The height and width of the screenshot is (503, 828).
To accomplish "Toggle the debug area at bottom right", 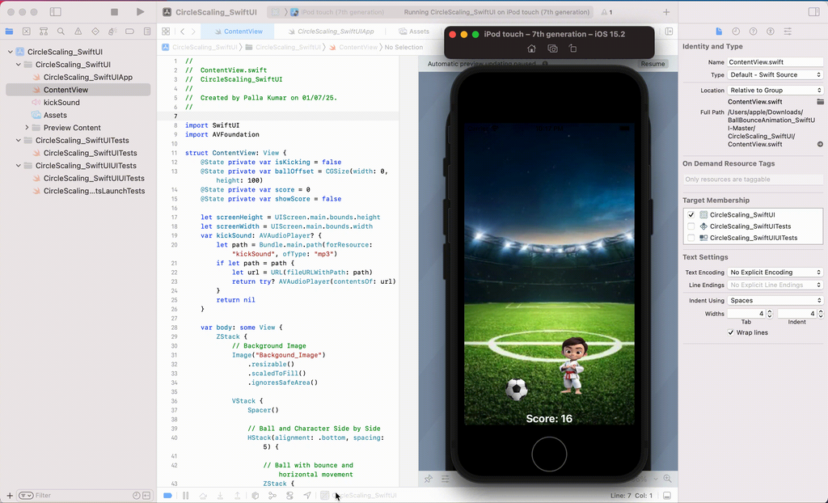I will (667, 496).
